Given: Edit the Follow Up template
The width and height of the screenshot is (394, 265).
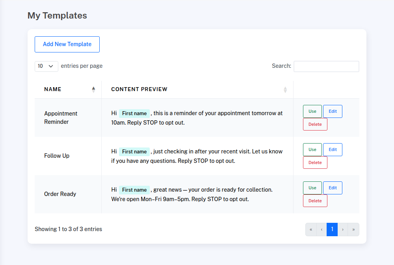Looking at the screenshot, I should 333,150.
